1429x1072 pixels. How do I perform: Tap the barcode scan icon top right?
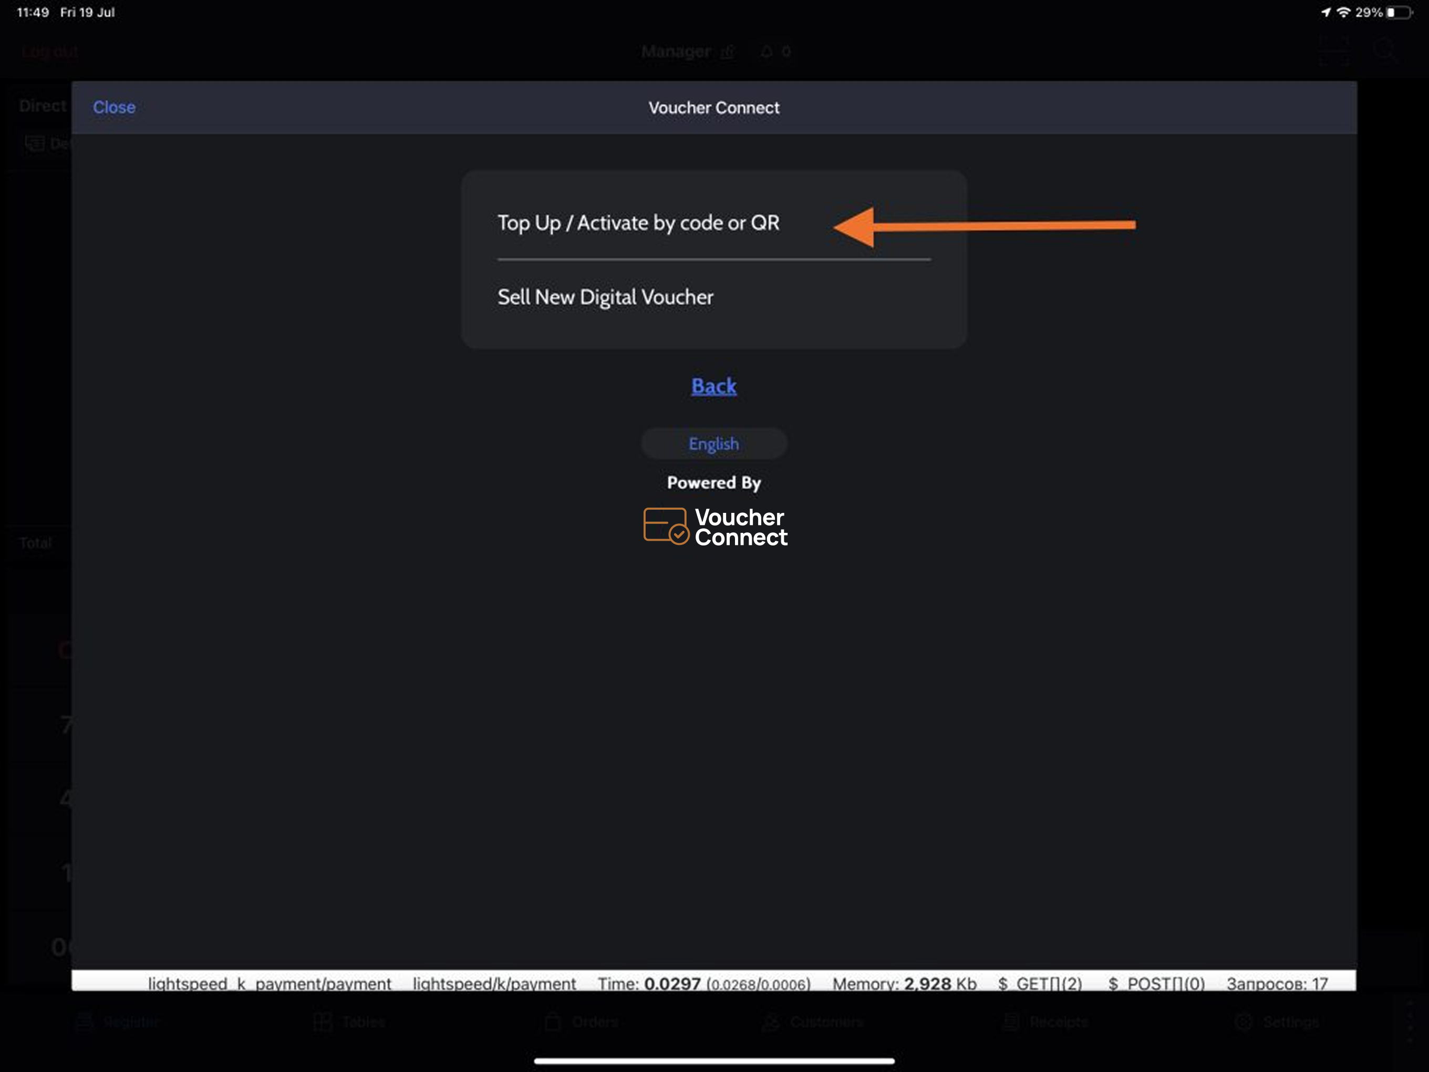[1334, 50]
